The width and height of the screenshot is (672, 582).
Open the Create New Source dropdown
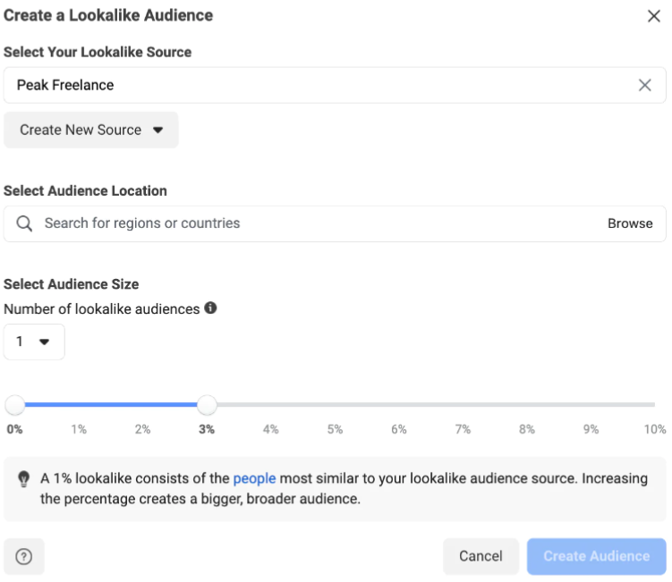pyautogui.click(x=91, y=130)
